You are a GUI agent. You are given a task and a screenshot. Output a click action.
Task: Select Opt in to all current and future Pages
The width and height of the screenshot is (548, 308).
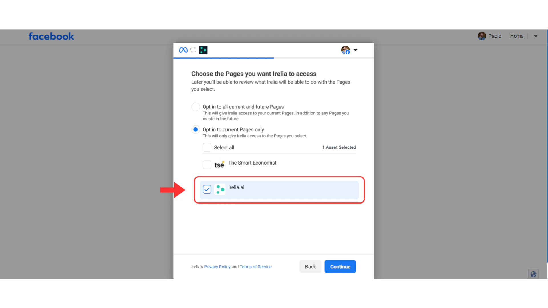pos(196,107)
